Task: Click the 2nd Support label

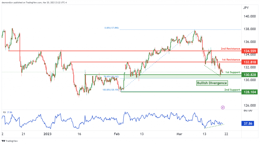Action: 232,90
